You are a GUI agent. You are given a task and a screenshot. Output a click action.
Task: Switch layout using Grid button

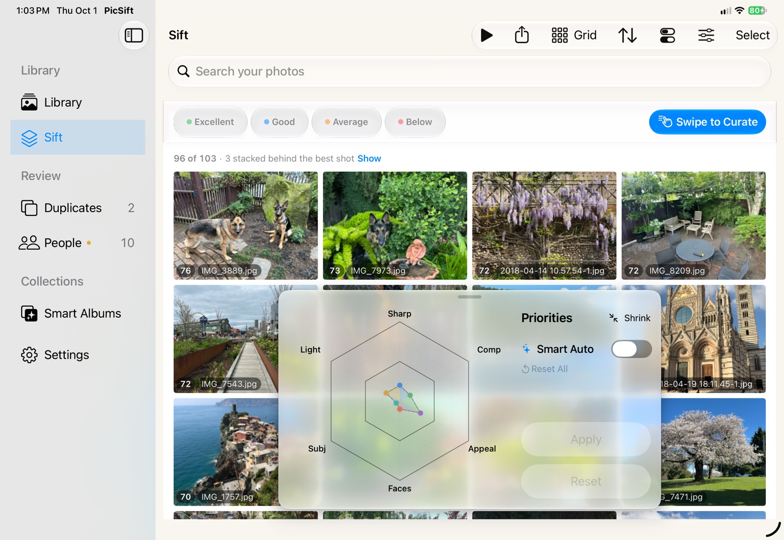click(x=574, y=35)
